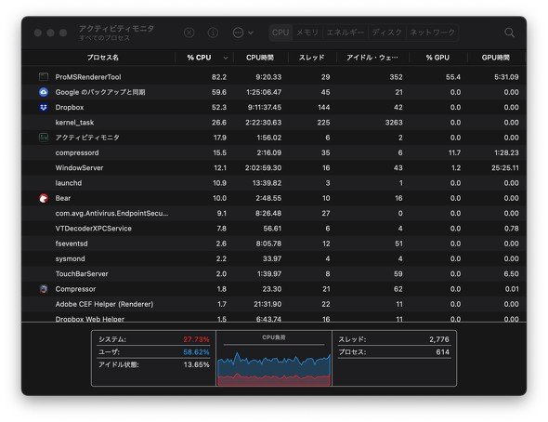
Task: Switch to the メモリ tab
Action: click(x=307, y=33)
